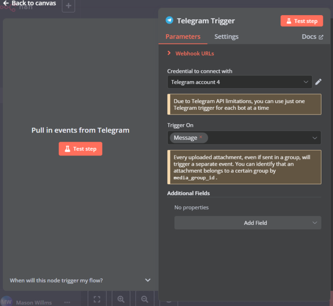333x306 pixels.
Task: Open the Docs external link
Action: tap(312, 37)
